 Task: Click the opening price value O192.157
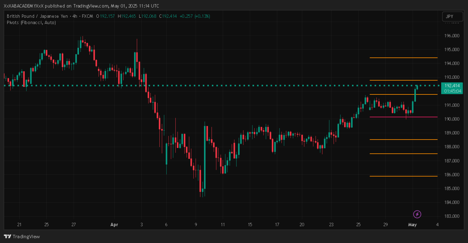click(x=106, y=16)
